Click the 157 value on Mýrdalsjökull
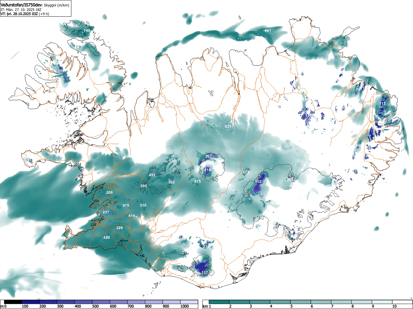The image size is (413, 309). tap(205, 273)
